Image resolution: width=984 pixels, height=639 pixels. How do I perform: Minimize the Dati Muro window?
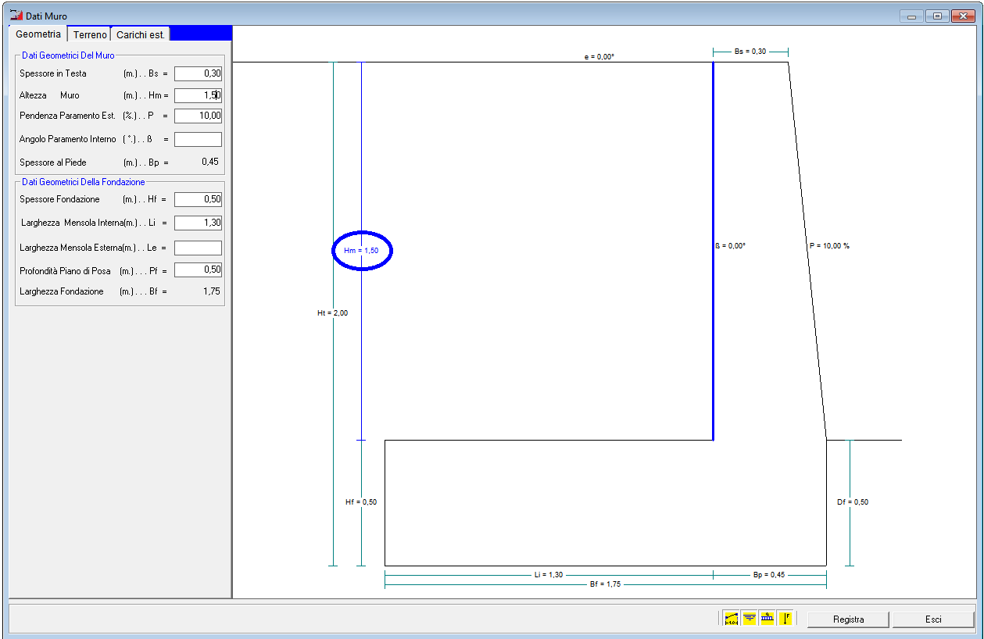(911, 16)
